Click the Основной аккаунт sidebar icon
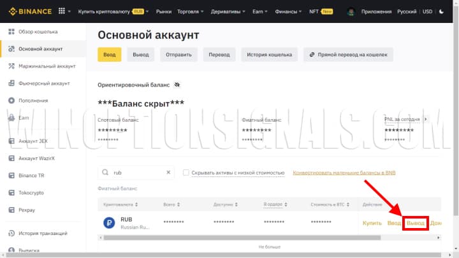459x258 pixels. (x=11, y=49)
